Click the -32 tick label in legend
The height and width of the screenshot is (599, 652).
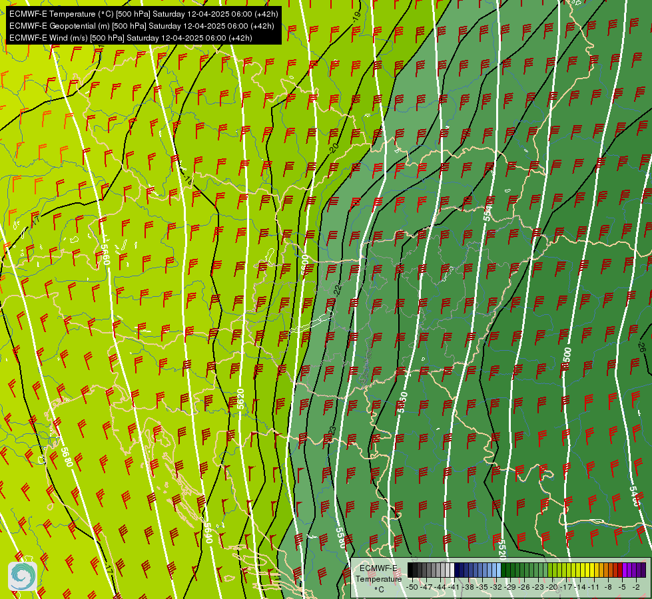tap(496, 588)
